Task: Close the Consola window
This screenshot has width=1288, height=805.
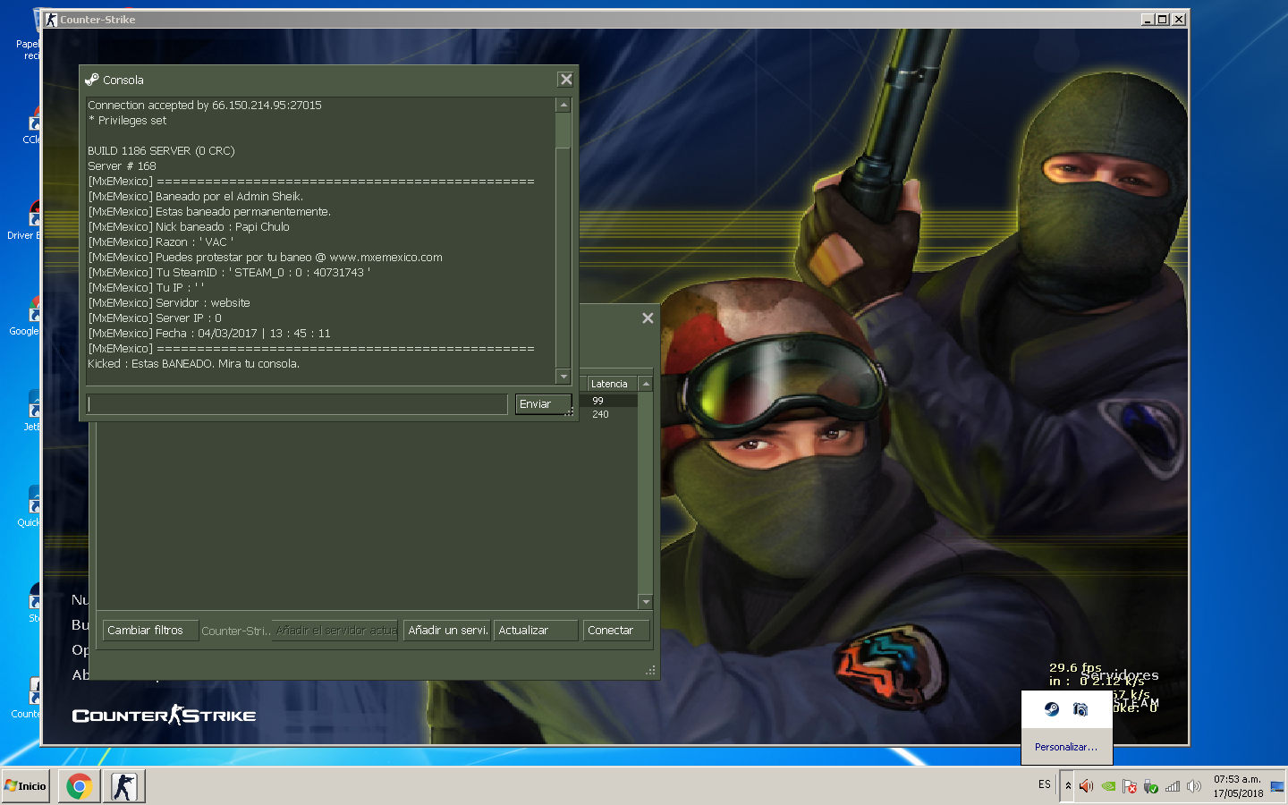Action: (x=565, y=80)
